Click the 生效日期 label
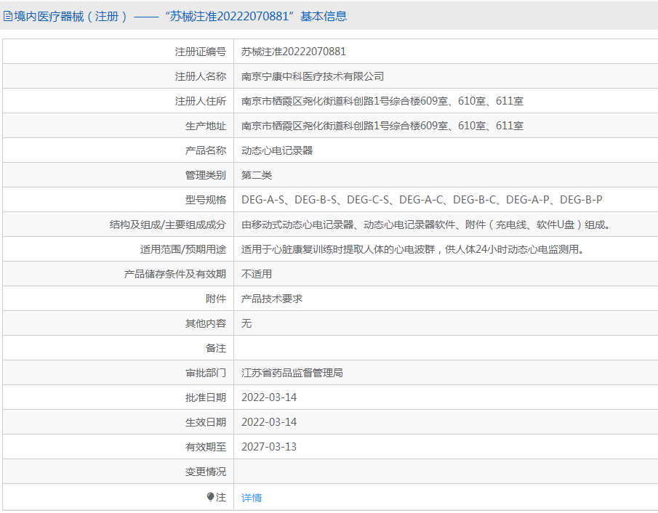Image resolution: width=658 pixels, height=513 pixels. (x=206, y=422)
